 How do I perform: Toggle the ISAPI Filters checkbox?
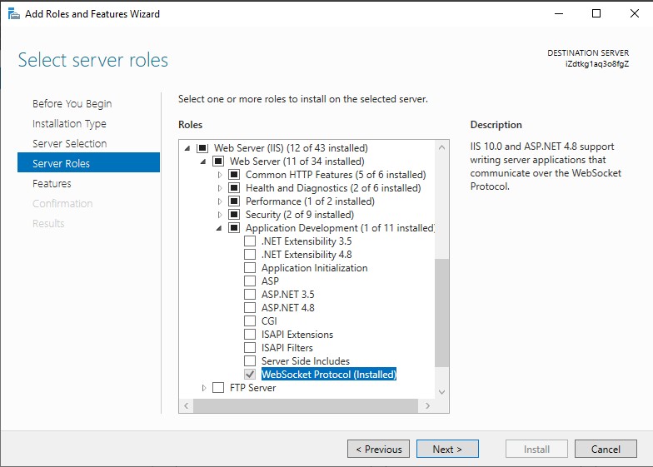pyautogui.click(x=250, y=348)
